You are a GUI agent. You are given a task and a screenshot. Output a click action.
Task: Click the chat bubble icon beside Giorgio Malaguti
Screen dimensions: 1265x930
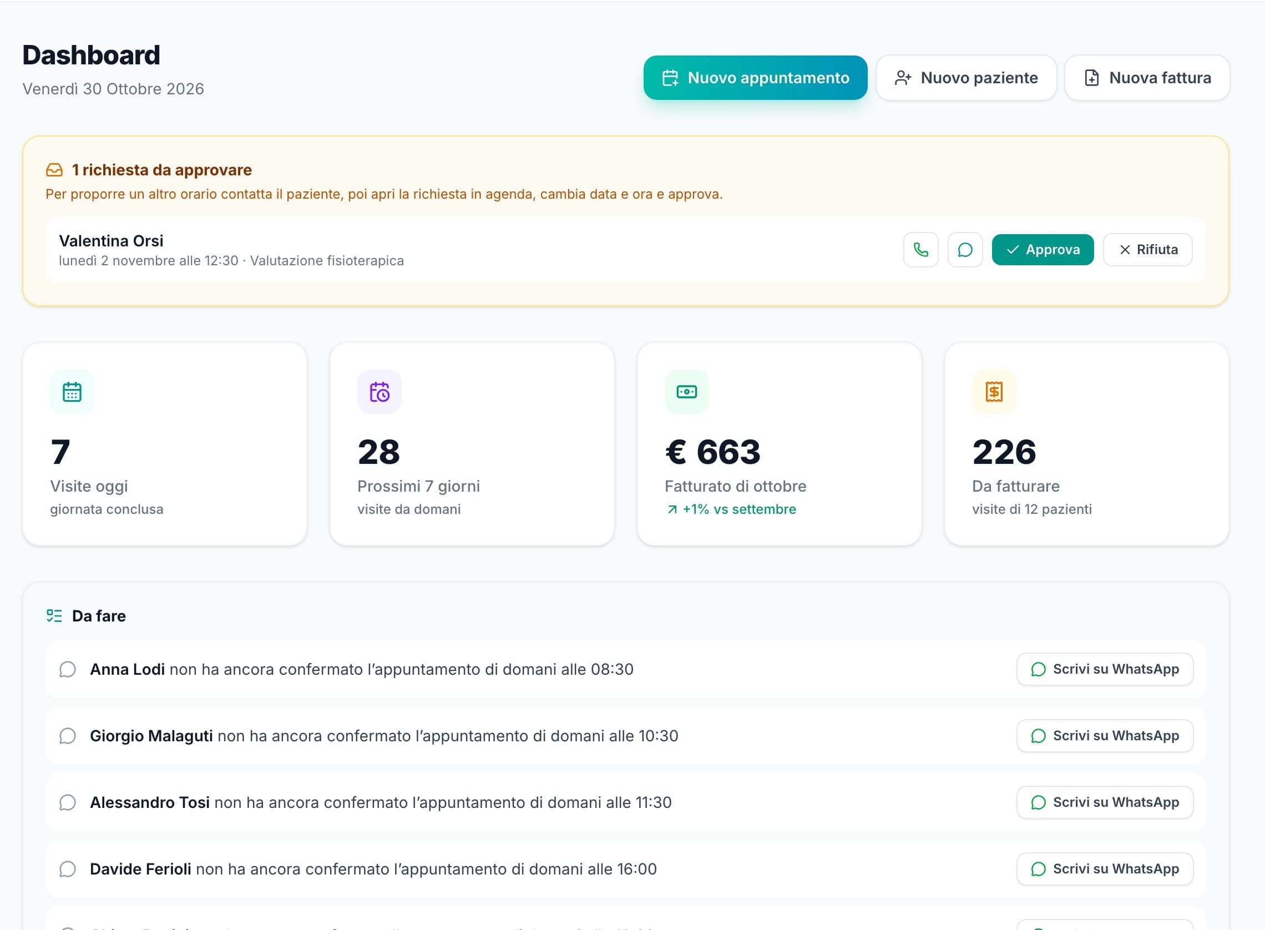pos(68,736)
